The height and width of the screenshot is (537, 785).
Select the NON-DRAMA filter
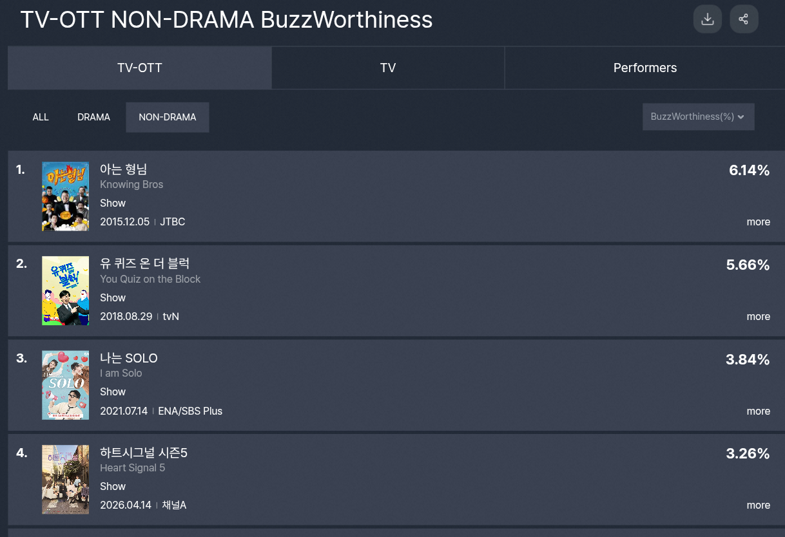click(x=168, y=117)
